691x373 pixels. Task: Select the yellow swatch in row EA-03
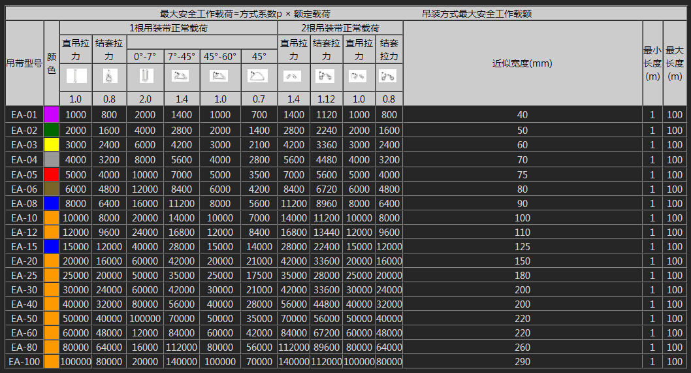coord(51,144)
